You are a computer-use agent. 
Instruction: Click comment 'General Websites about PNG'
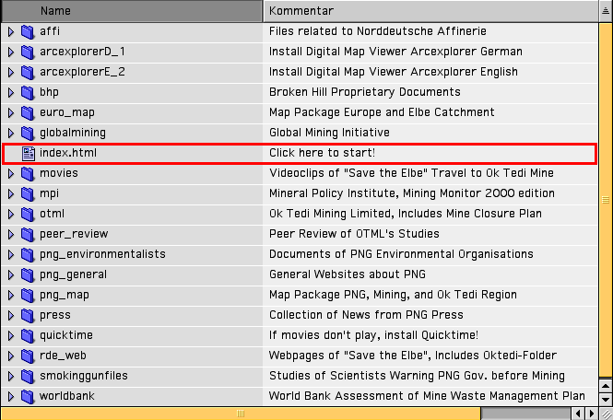(348, 275)
